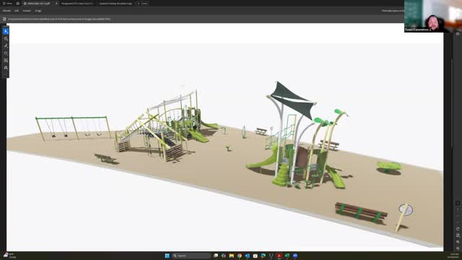Open the weather widget on the taskbar
This screenshot has width=462, height=260.
[x=9, y=255]
